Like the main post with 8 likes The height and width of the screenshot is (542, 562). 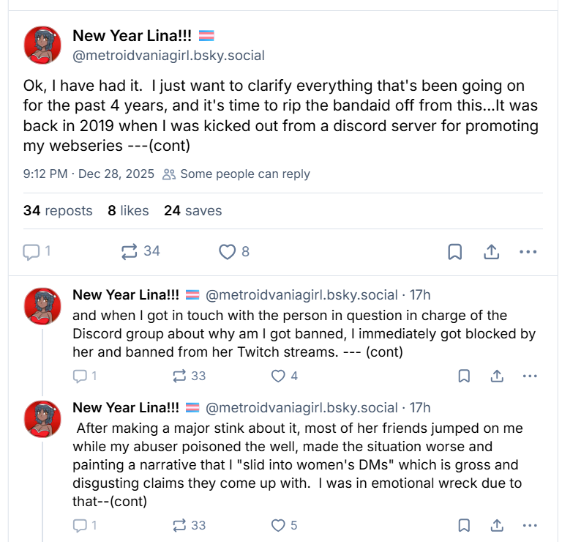coord(228,252)
